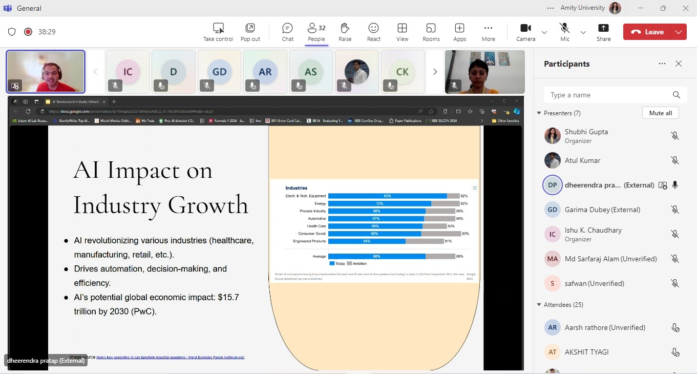Screen dimensions: 697x374
Task: Click dheerendra pratap's screen sharing icon
Action: pos(663,185)
